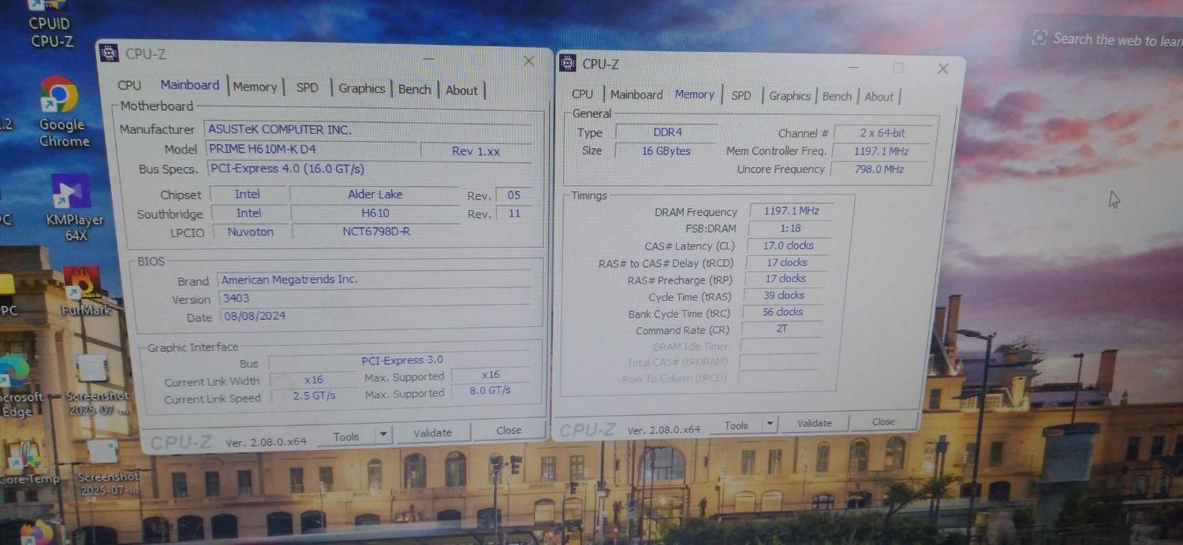The width and height of the screenshot is (1183, 545).
Task: Click the chipset name Alder Lake
Action: click(375, 194)
